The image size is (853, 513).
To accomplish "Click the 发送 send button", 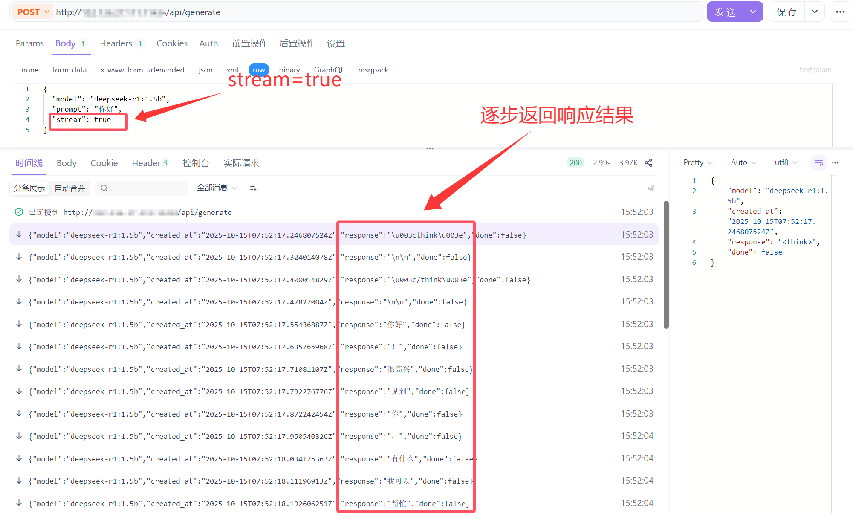I will [x=726, y=12].
